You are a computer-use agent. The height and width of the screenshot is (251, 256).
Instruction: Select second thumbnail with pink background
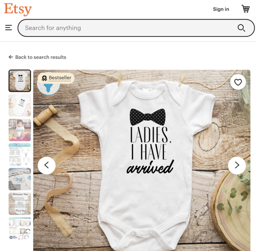[x=19, y=105]
